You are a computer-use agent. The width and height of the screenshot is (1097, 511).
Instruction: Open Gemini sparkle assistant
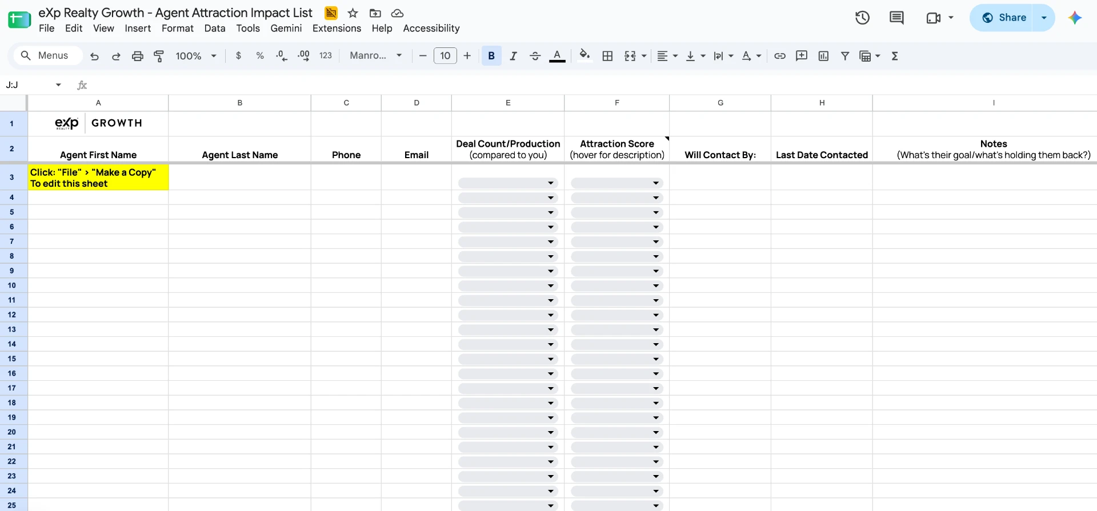[x=1075, y=18]
